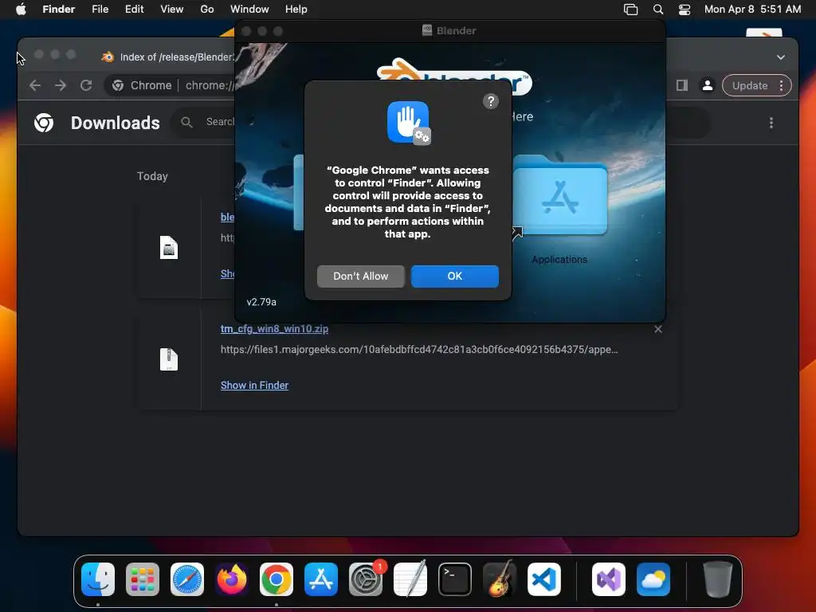Image resolution: width=816 pixels, height=612 pixels.
Task: Open the tm_cfg_win8_win10.zip download link
Action: point(274,329)
